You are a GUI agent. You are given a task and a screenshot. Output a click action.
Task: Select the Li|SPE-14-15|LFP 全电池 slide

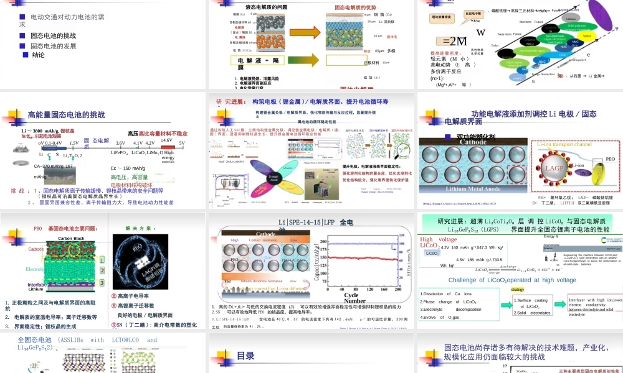311,270
